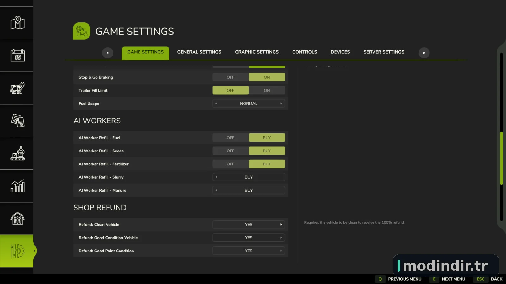Set Trailer Fill Limit to on
Screen dimensions: 506x284
pyautogui.click(x=267, y=90)
